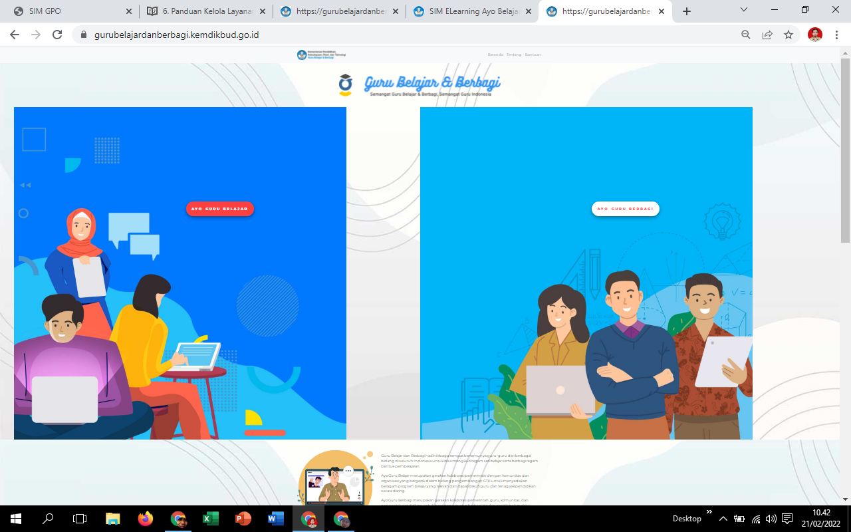The height and width of the screenshot is (532, 851).
Task: Open the tab search chevron
Action: tap(744, 10)
